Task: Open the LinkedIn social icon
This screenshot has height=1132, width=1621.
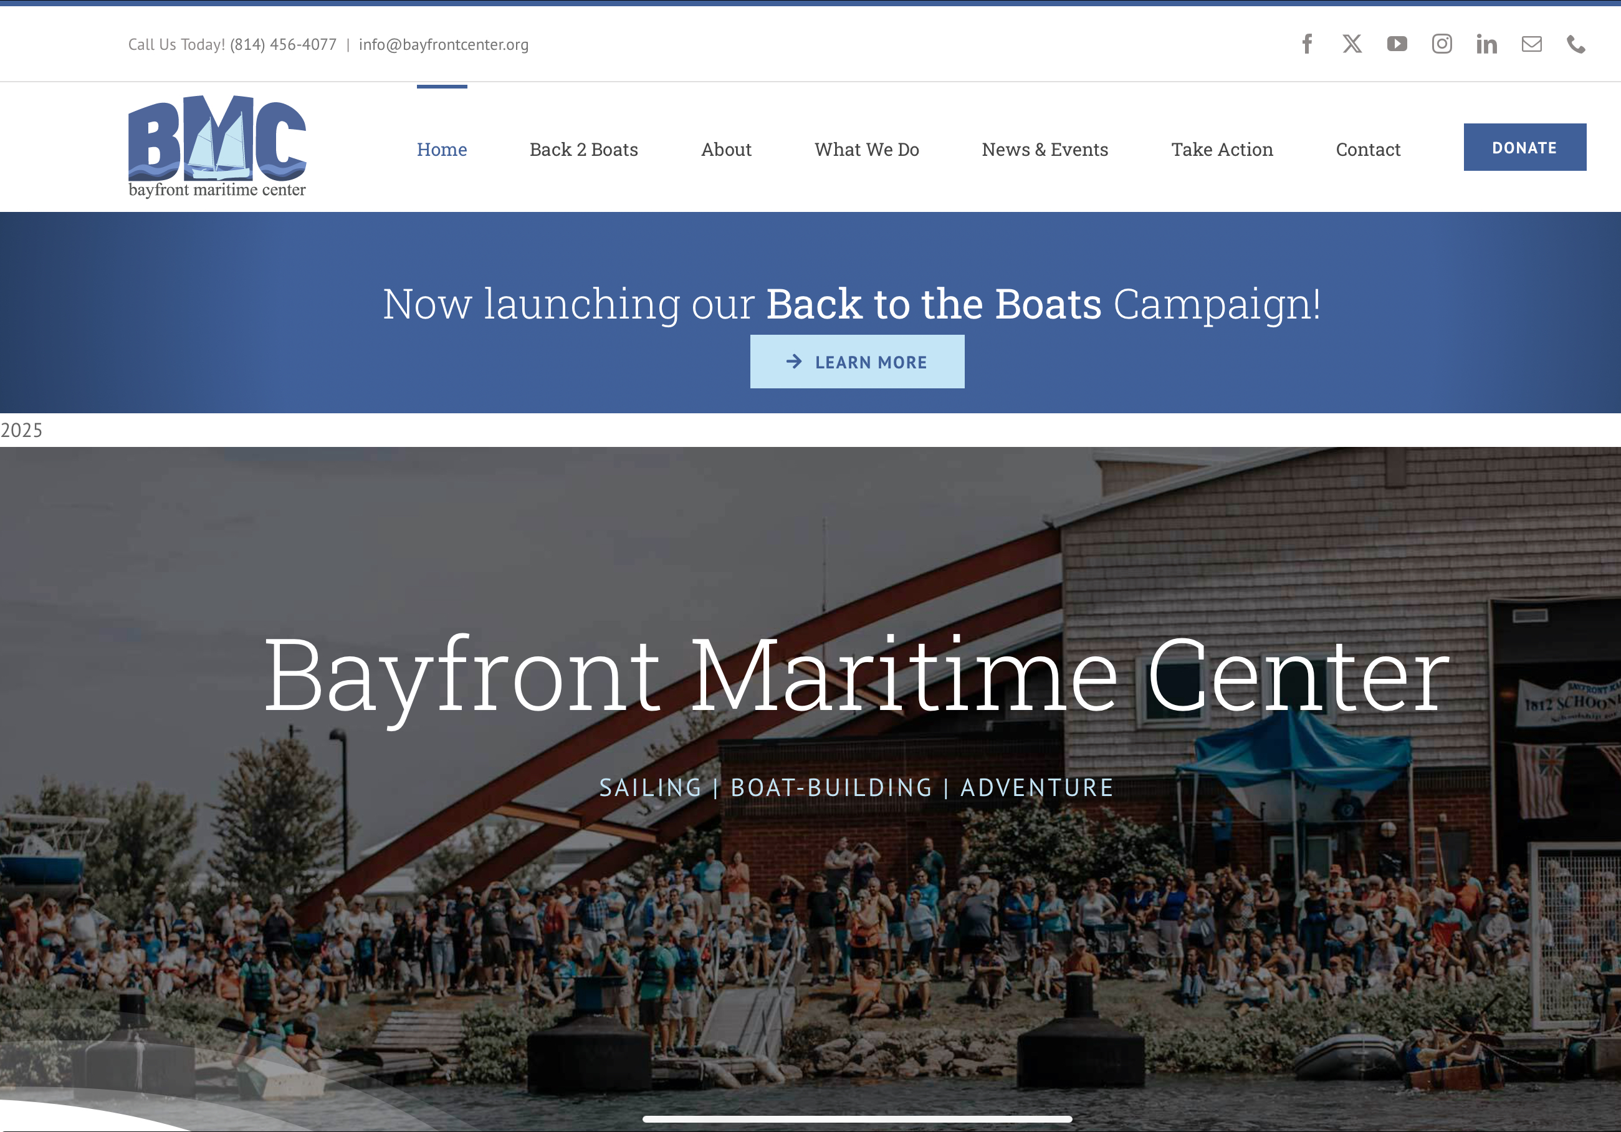Action: tap(1486, 44)
